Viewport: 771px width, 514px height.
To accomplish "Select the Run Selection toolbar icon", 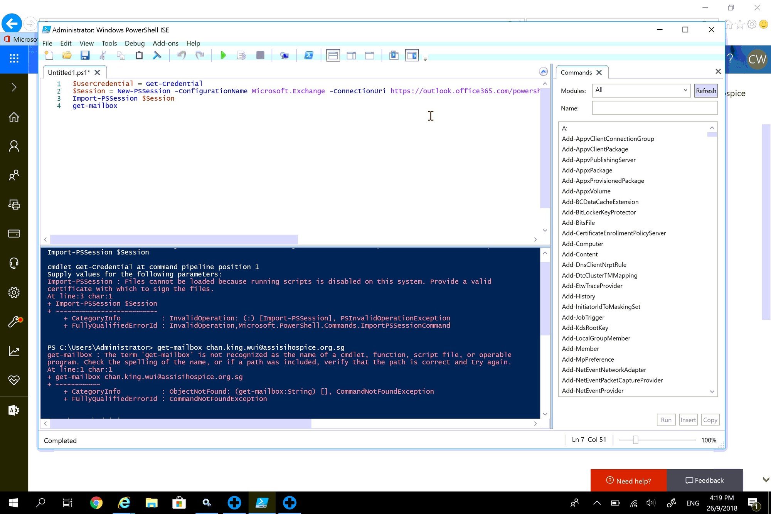I will (242, 55).
